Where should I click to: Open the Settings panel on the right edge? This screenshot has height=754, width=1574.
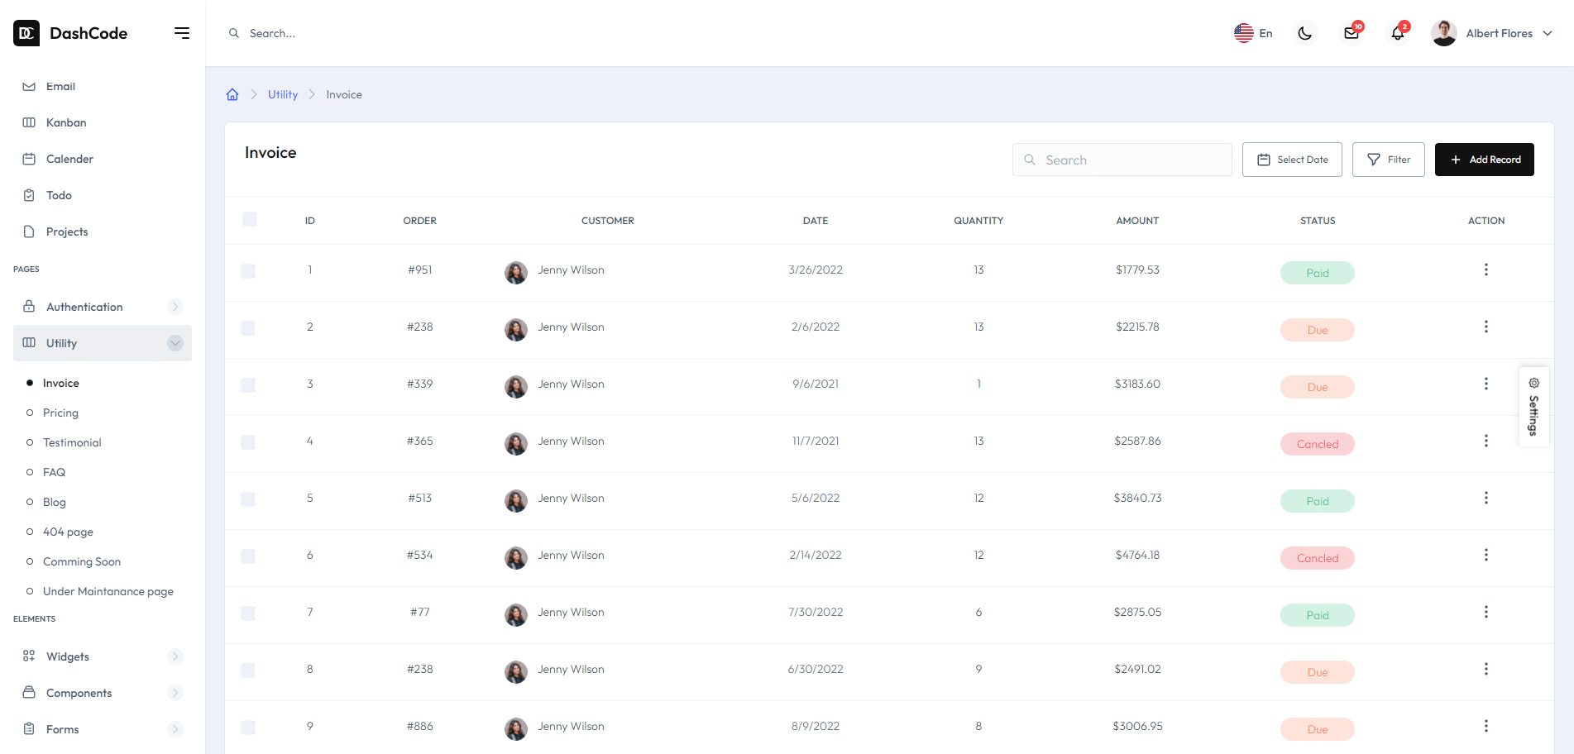(1534, 407)
